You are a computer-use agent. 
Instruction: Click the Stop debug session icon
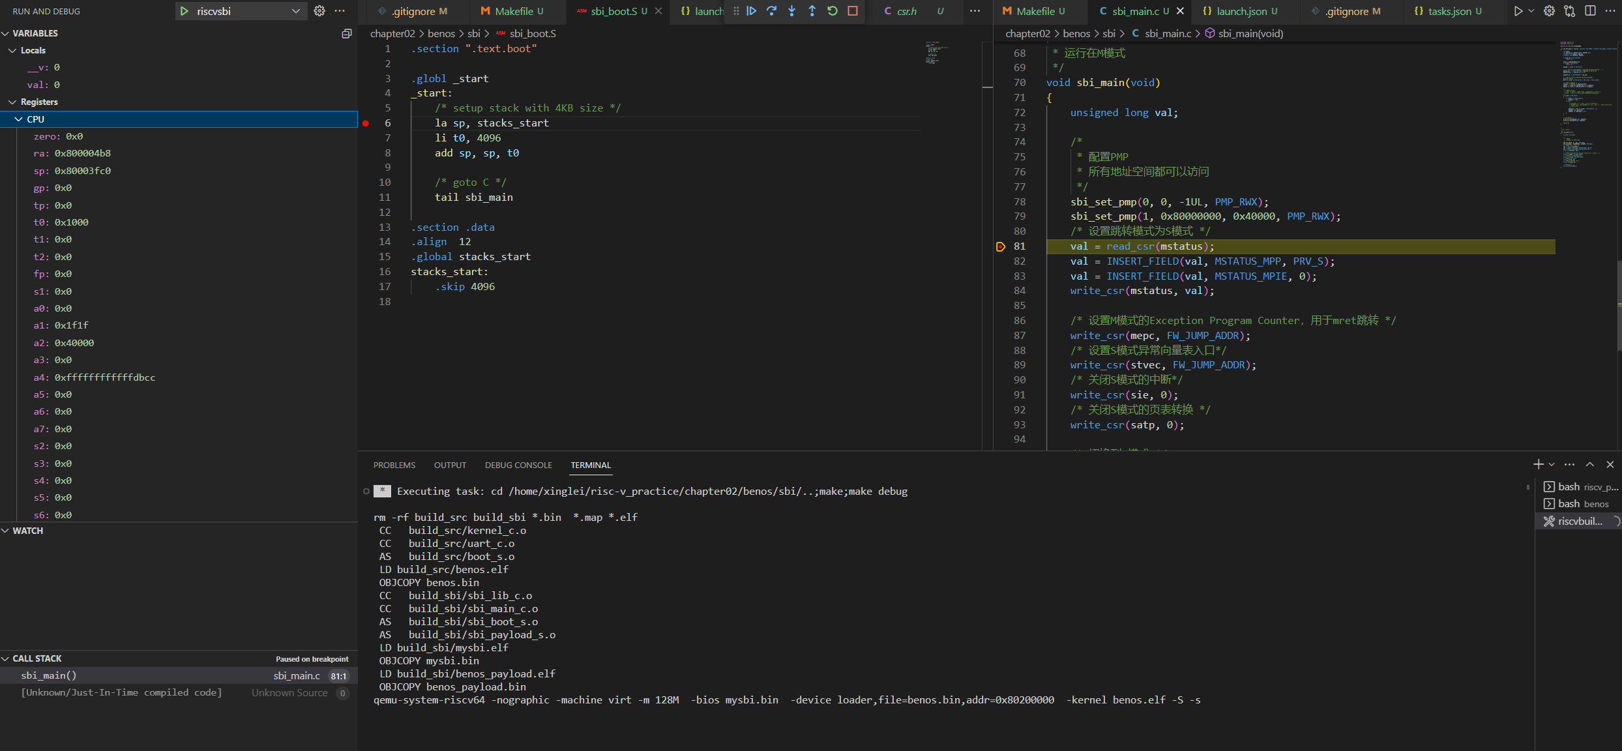(855, 10)
